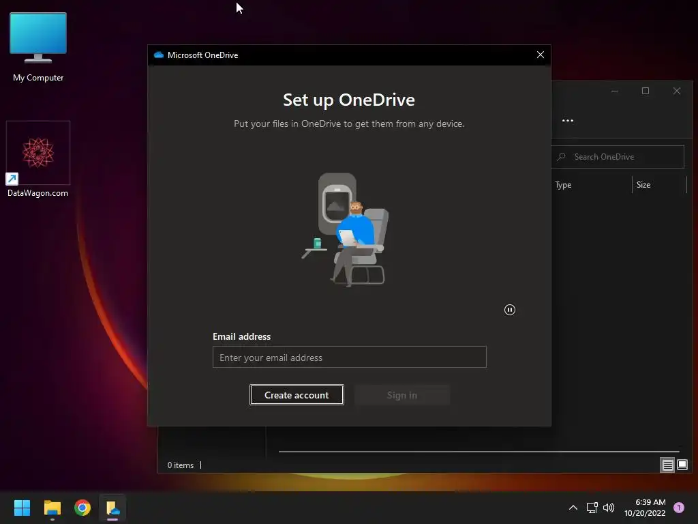Select the DataWagon.com desktop shortcut
This screenshot has width=698, height=524.
[x=38, y=159]
